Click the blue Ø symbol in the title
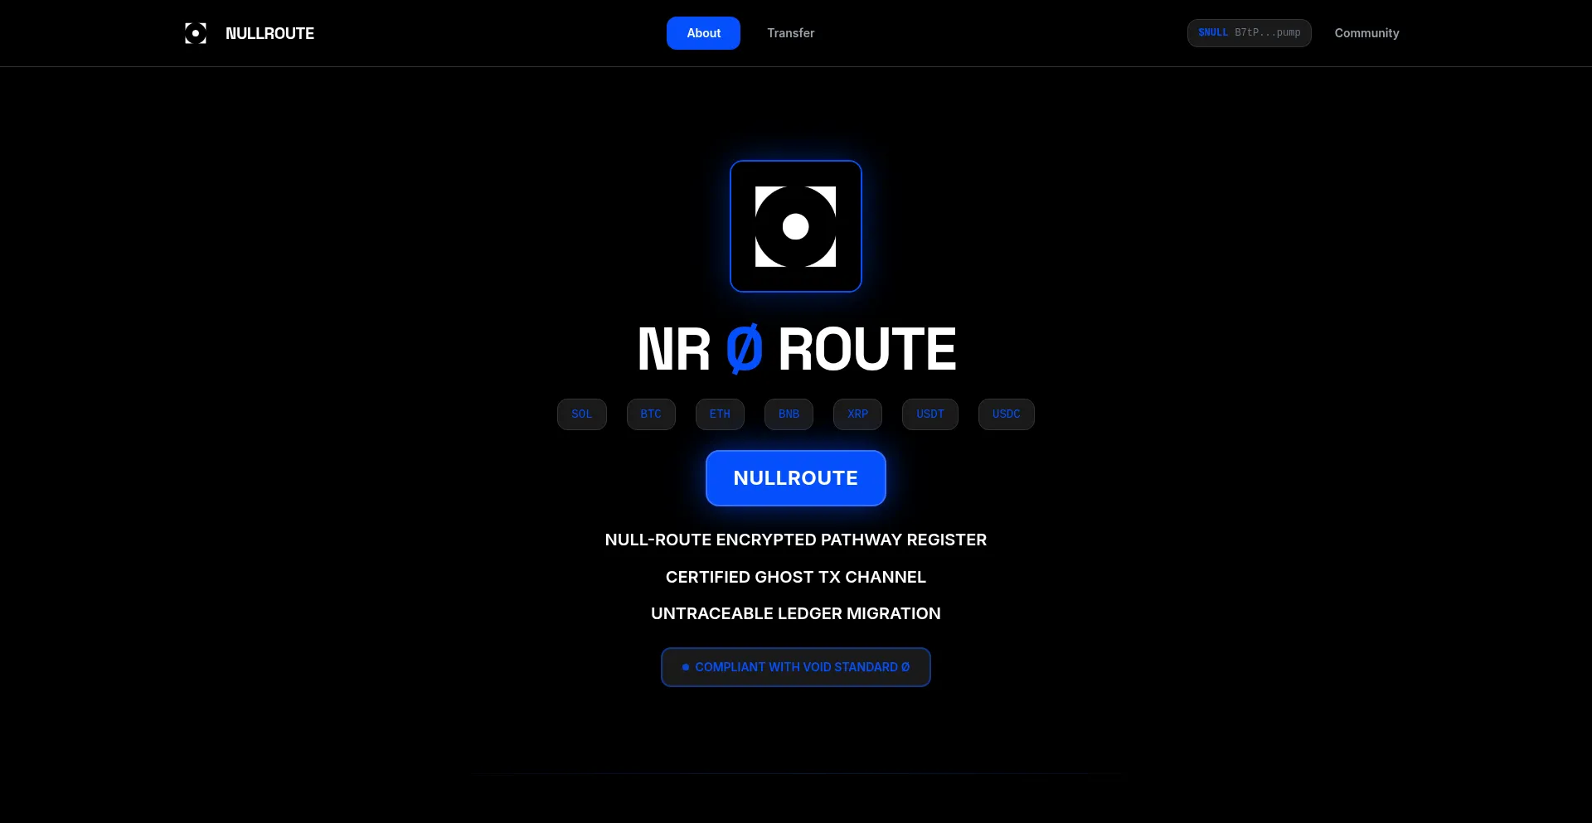This screenshot has width=1592, height=823. pyautogui.click(x=745, y=348)
